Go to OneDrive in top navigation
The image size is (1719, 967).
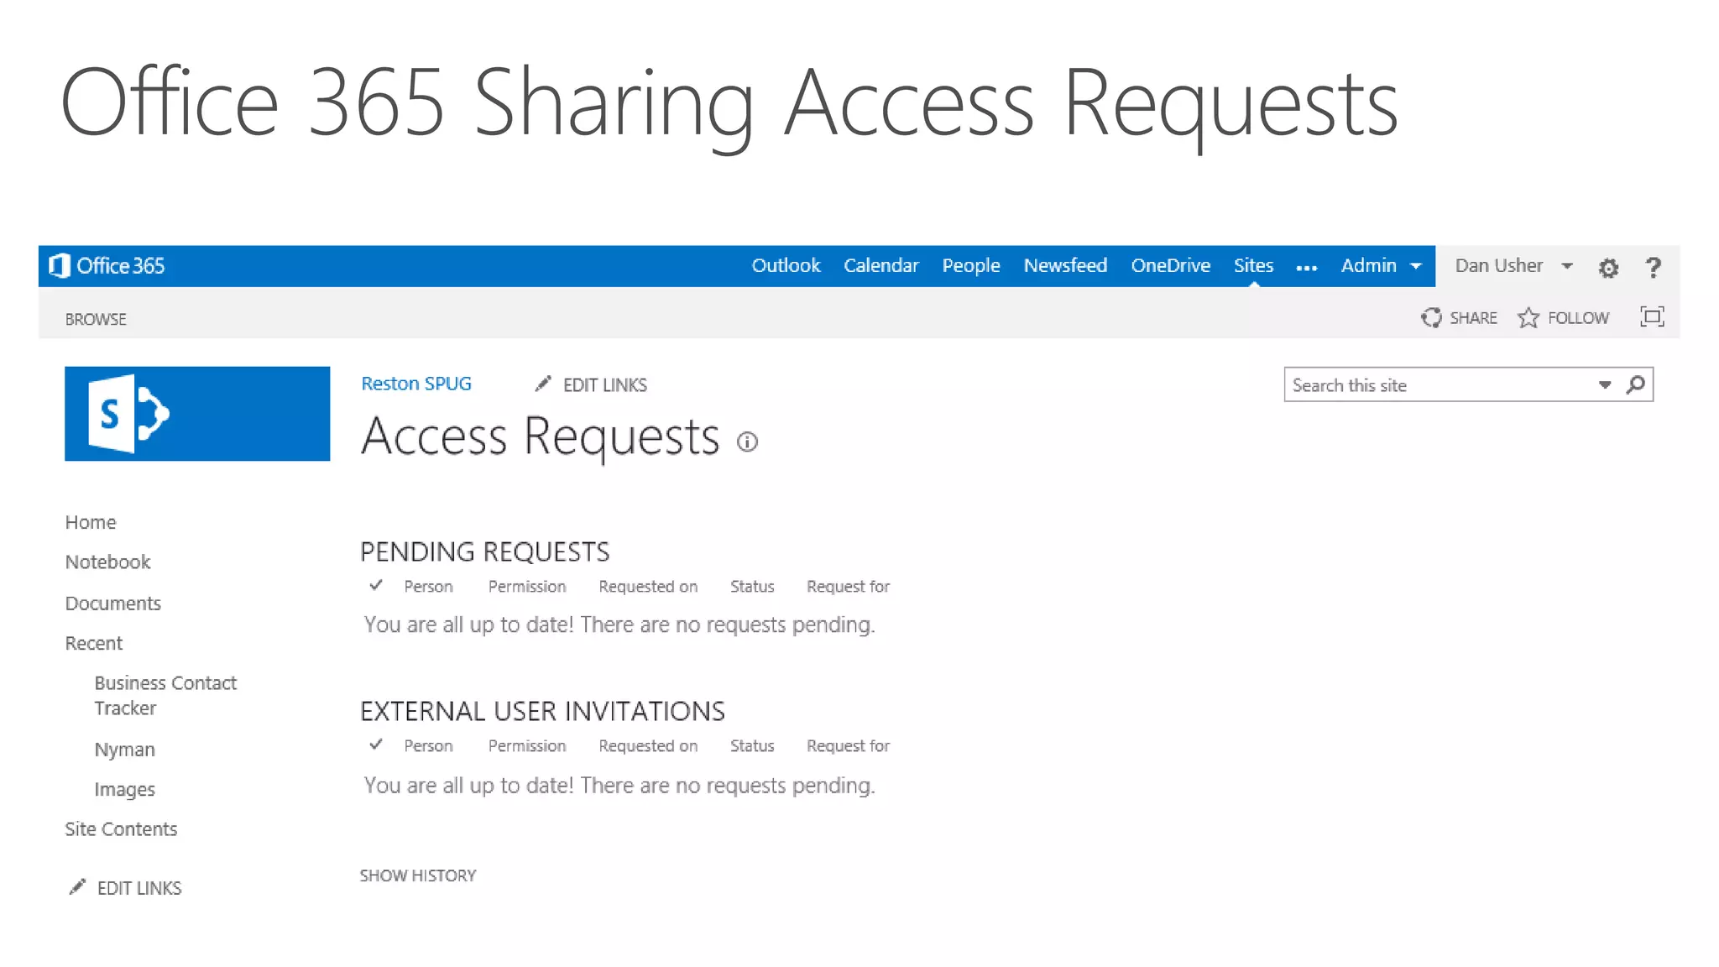[x=1169, y=265]
